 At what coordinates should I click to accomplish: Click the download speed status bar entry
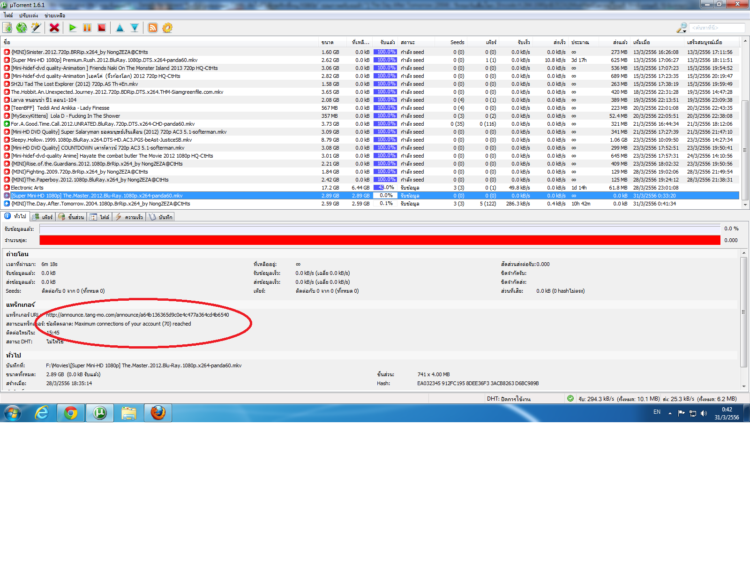coord(619,399)
